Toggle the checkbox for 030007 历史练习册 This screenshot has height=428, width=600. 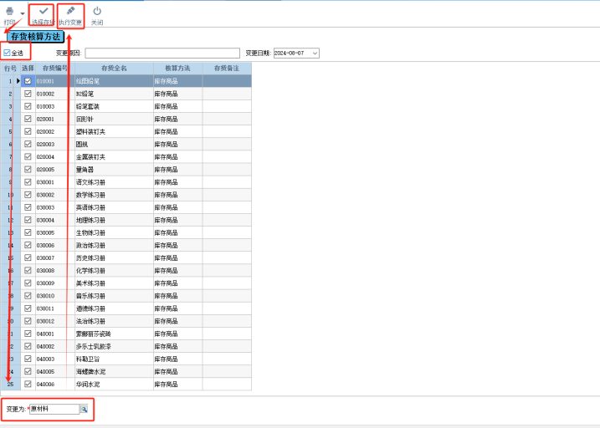tap(28, 257)
